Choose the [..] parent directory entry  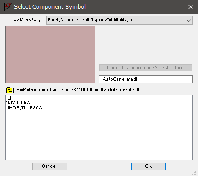[8, 98]
